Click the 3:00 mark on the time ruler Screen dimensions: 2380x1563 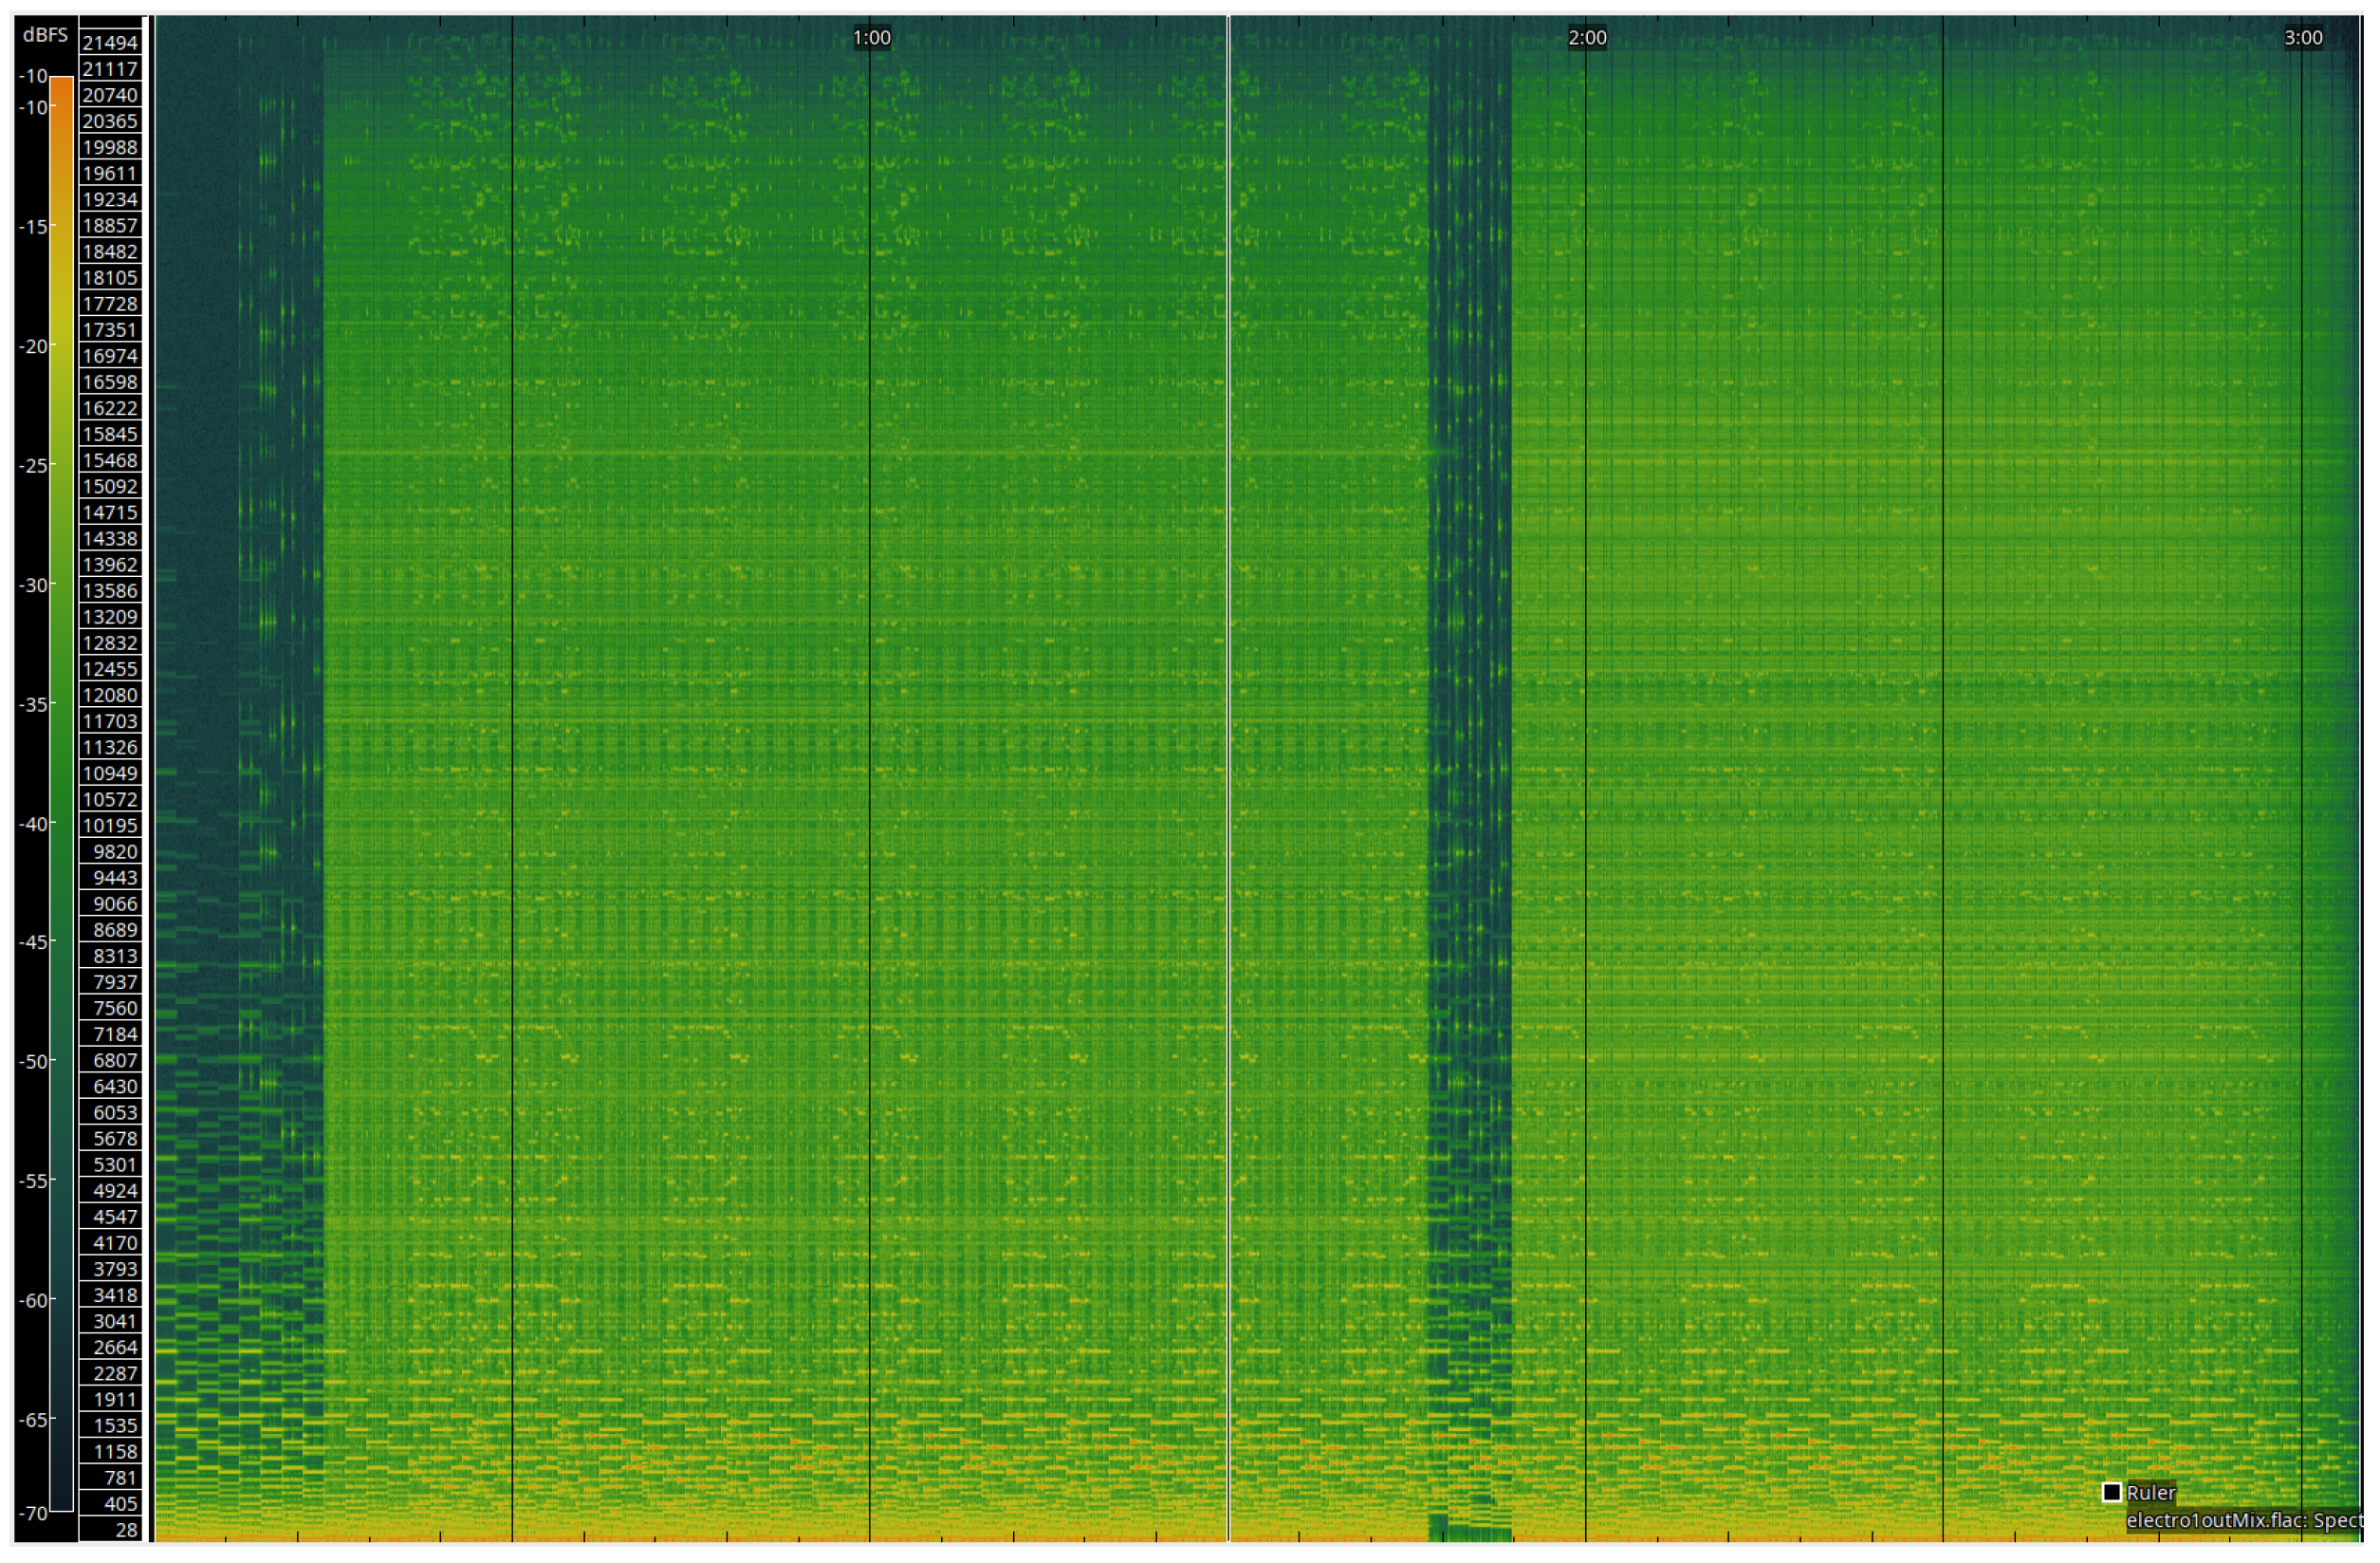point(2305,38)
